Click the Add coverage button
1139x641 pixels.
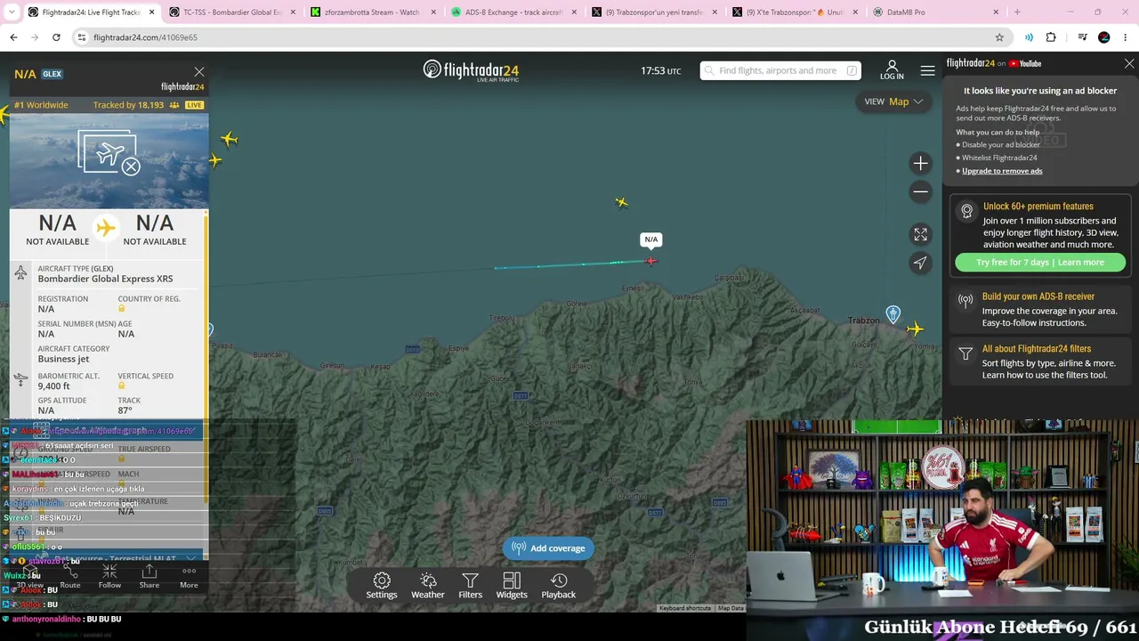tap(549, 548)
